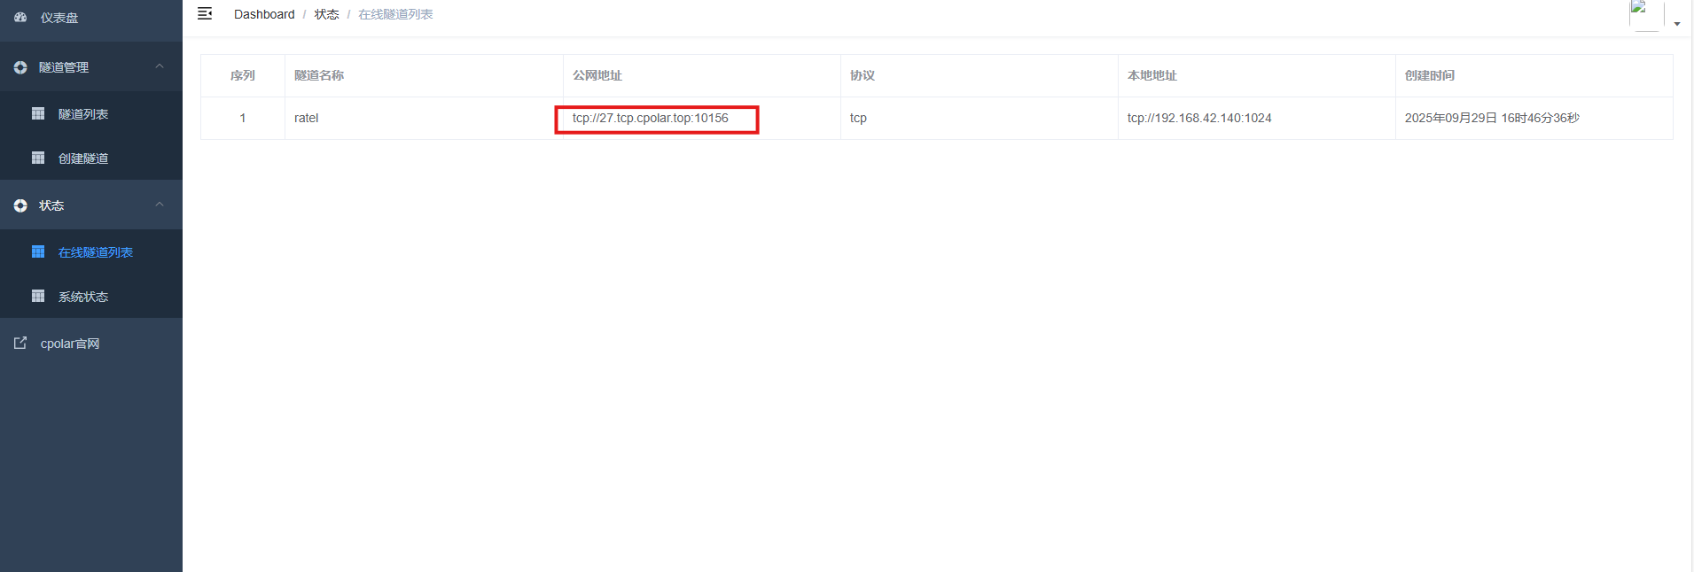The image size is (1694, 572).
Task: Click the Dashboard breadcrumb link
Action: (x=264, y=14)
